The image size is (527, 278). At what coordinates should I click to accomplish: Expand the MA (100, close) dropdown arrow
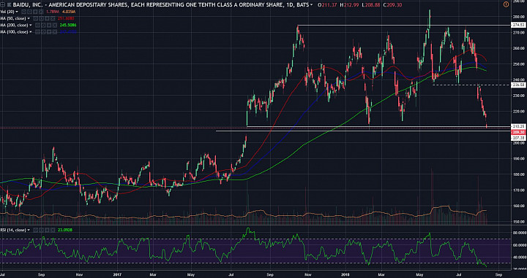click(x=31, y=32)
